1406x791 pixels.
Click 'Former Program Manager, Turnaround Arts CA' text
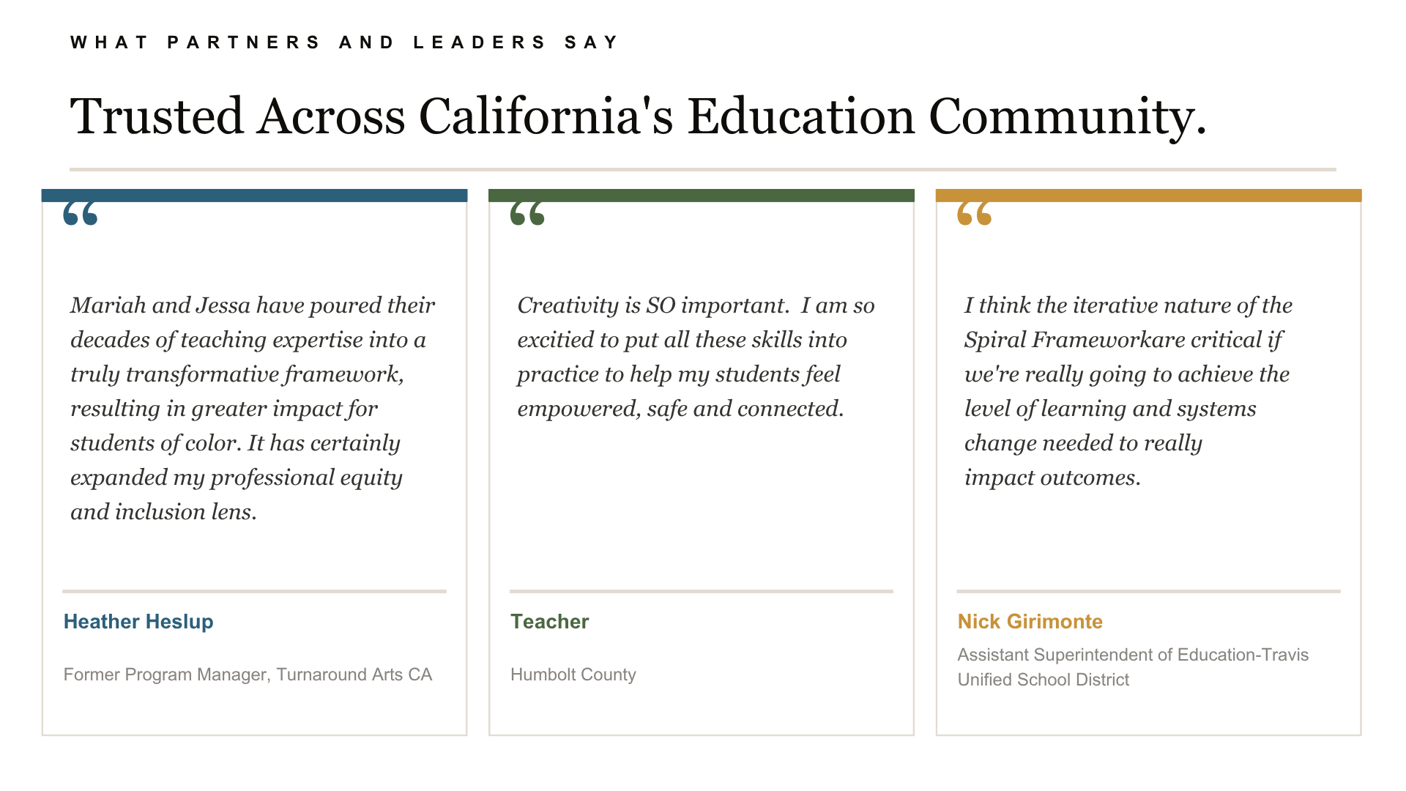248,675
